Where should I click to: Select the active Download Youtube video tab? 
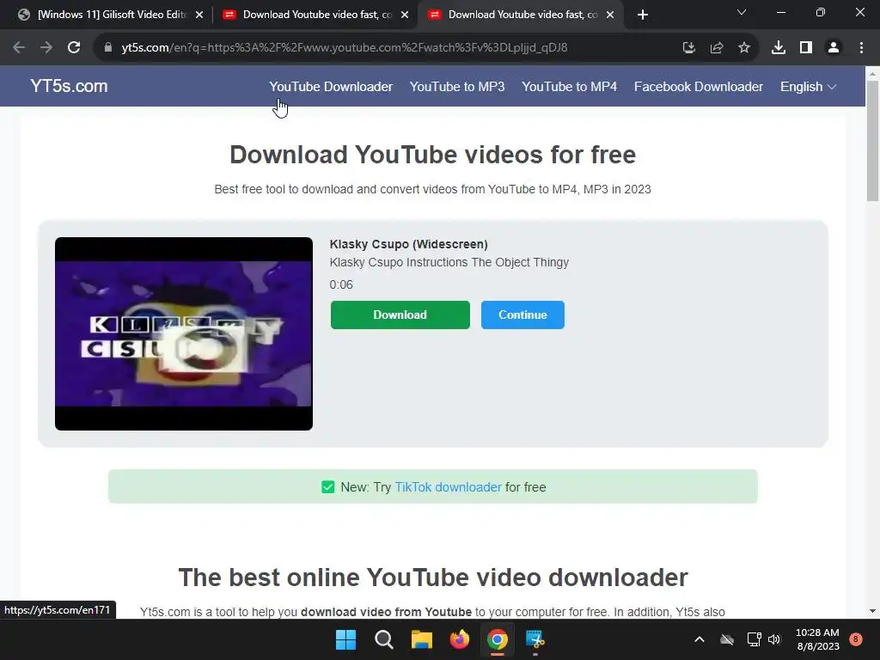point(521,15)
